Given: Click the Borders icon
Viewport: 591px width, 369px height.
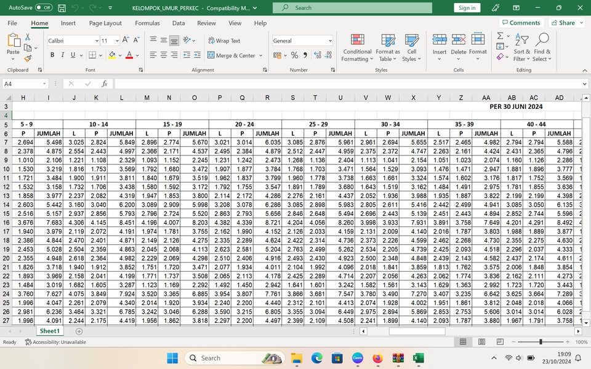Looking at the screenshot, I should tap(92, 55).
